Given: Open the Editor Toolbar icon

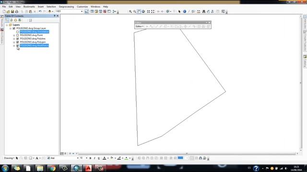Looking at the screenshot, I should coord(86,11).
